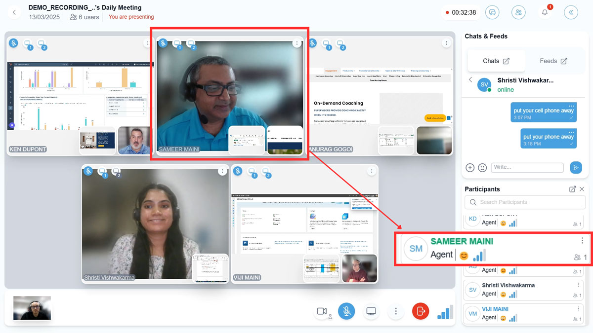Image resolution: width=593 pixels, height=333 pixels.
Task: Switch to the Feeds tab
Action: 553,61
